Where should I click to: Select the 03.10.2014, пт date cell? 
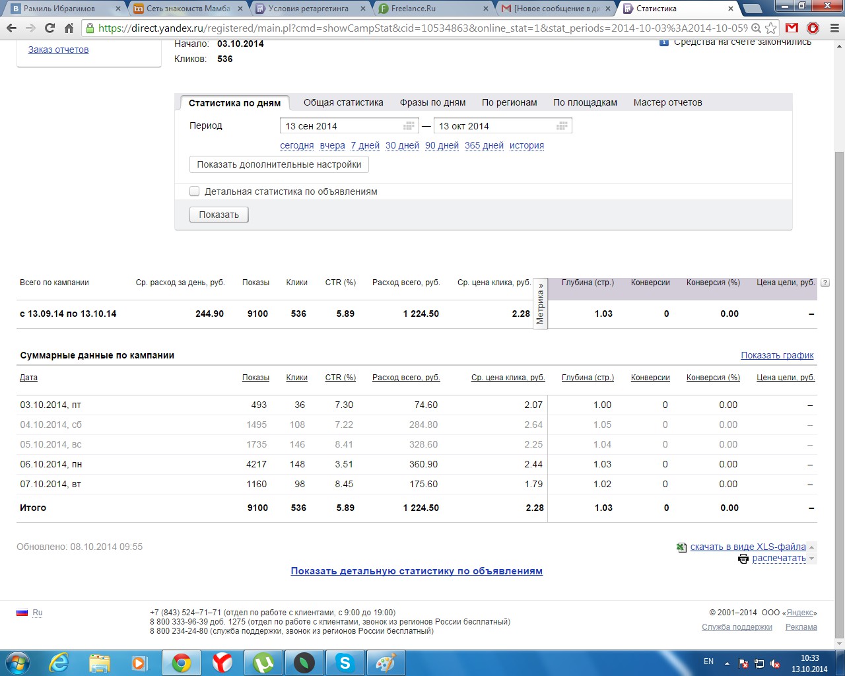(x=50, y=405)
